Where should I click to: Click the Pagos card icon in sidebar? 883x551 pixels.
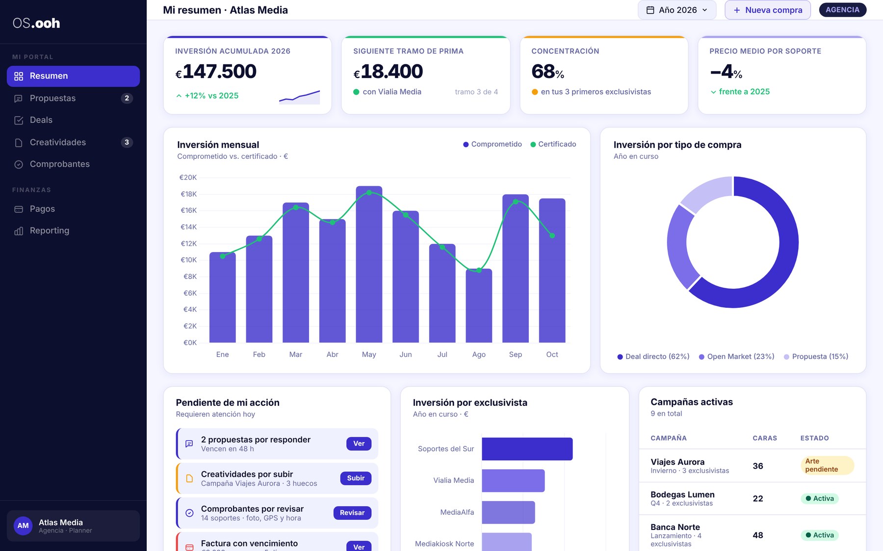(x=19, y=209)
